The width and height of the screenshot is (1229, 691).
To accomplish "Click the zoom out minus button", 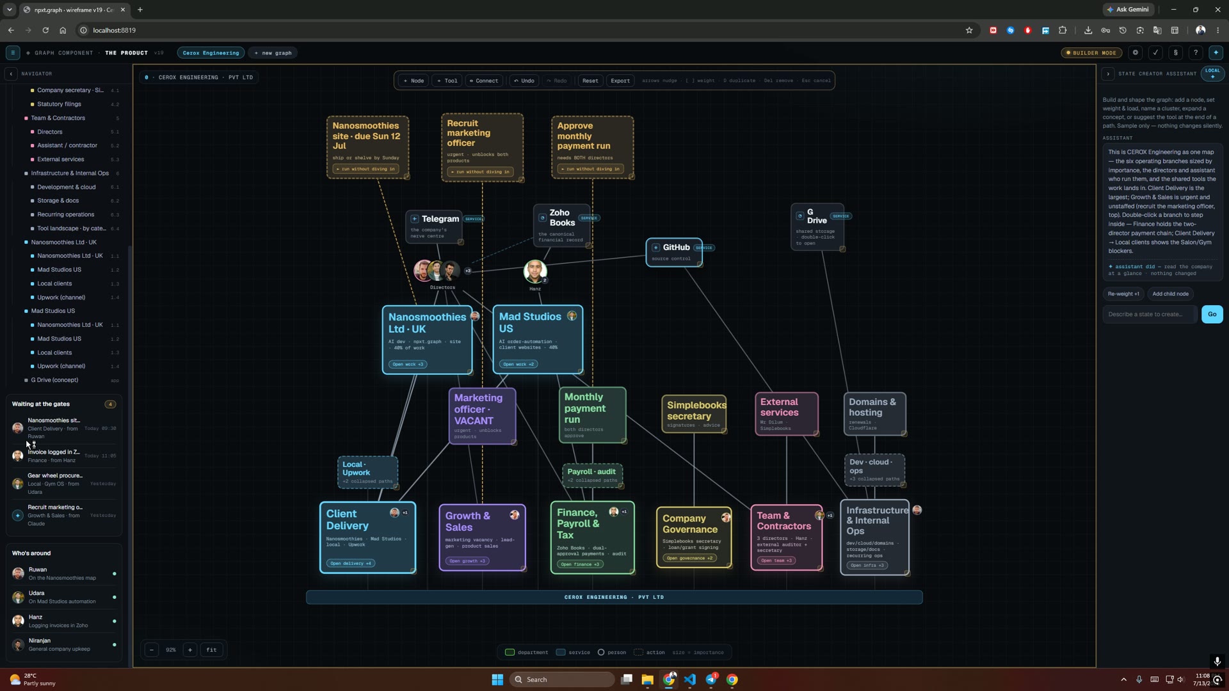I will pyautogui.click(x=152, y=650).
